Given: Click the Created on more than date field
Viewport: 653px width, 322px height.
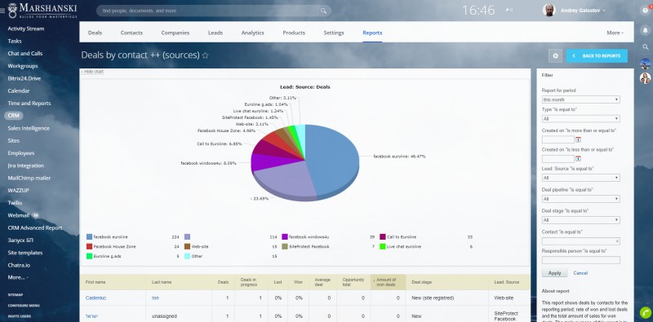Looking at the screenshot, I should pyautogui.click(x=558, y=139).
